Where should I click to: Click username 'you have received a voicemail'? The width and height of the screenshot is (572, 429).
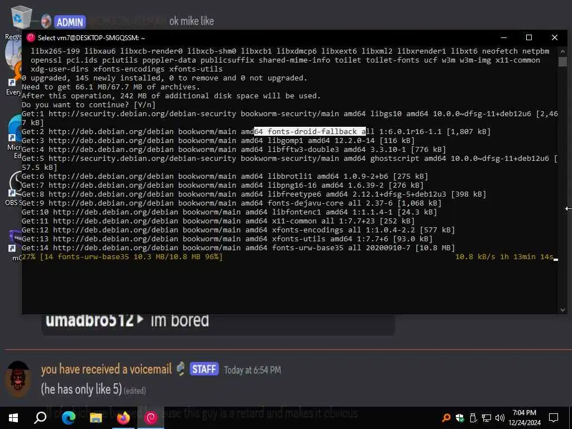(106, 369)
